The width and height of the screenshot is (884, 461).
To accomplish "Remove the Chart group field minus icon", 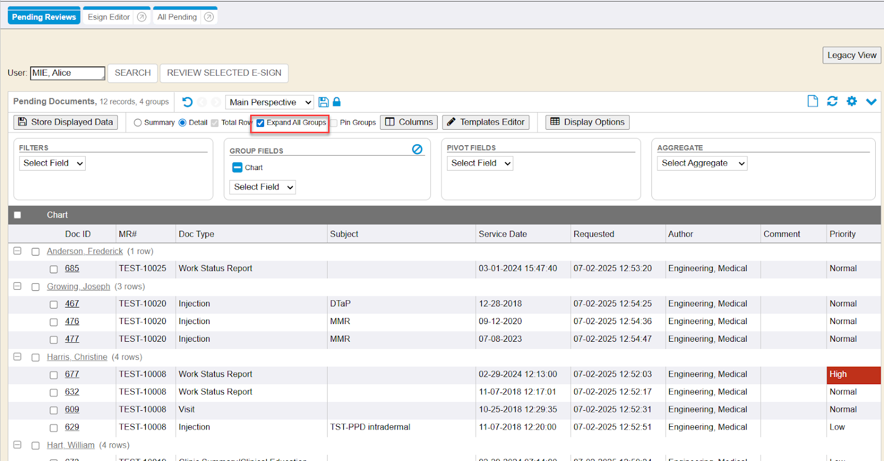I will click(x=237, y=167).
